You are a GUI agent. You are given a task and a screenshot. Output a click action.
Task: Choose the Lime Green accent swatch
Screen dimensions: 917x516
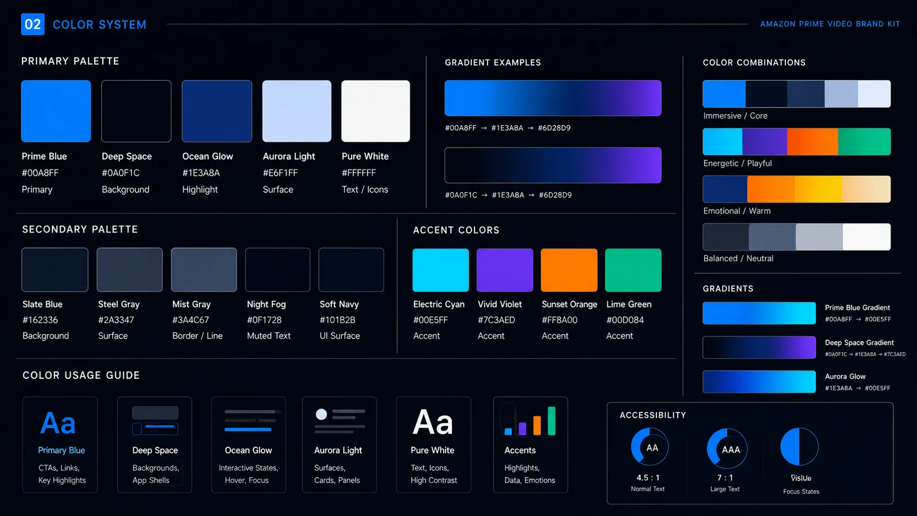tap(633, 270)
